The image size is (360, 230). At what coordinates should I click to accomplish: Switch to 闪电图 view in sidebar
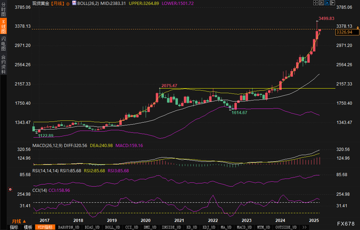point(4,43)
